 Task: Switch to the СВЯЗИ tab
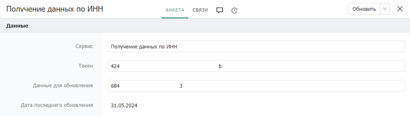pyautogui.click(x=200, y=10)
